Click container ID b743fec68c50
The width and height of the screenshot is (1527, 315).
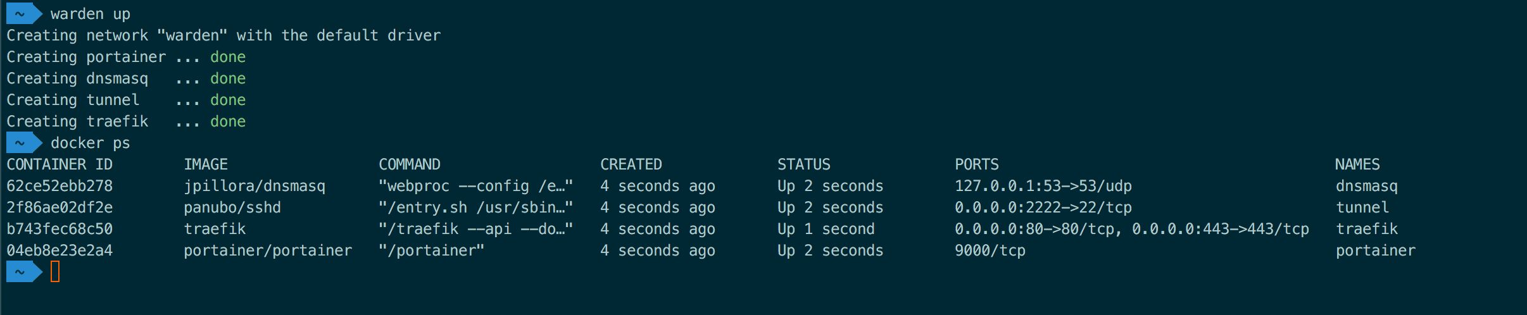[x=60, y=229]
